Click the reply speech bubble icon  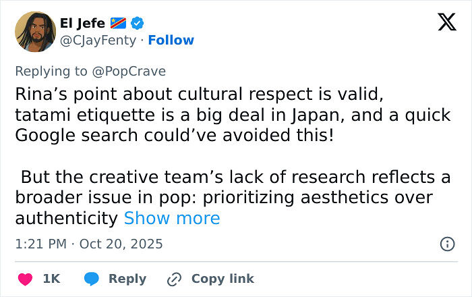click(91, 279)
